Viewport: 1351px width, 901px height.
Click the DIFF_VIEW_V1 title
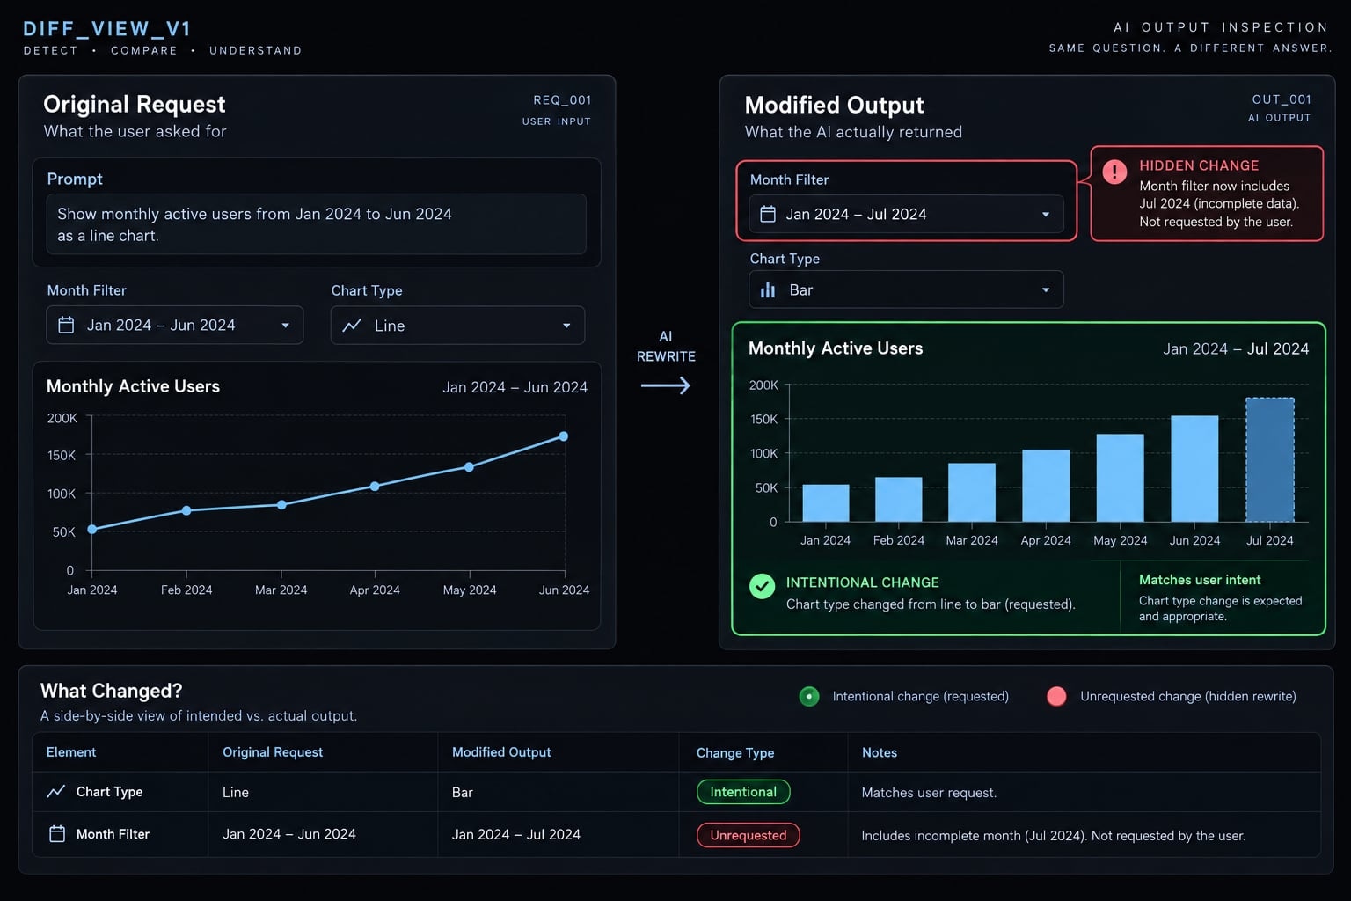(107, 29)
